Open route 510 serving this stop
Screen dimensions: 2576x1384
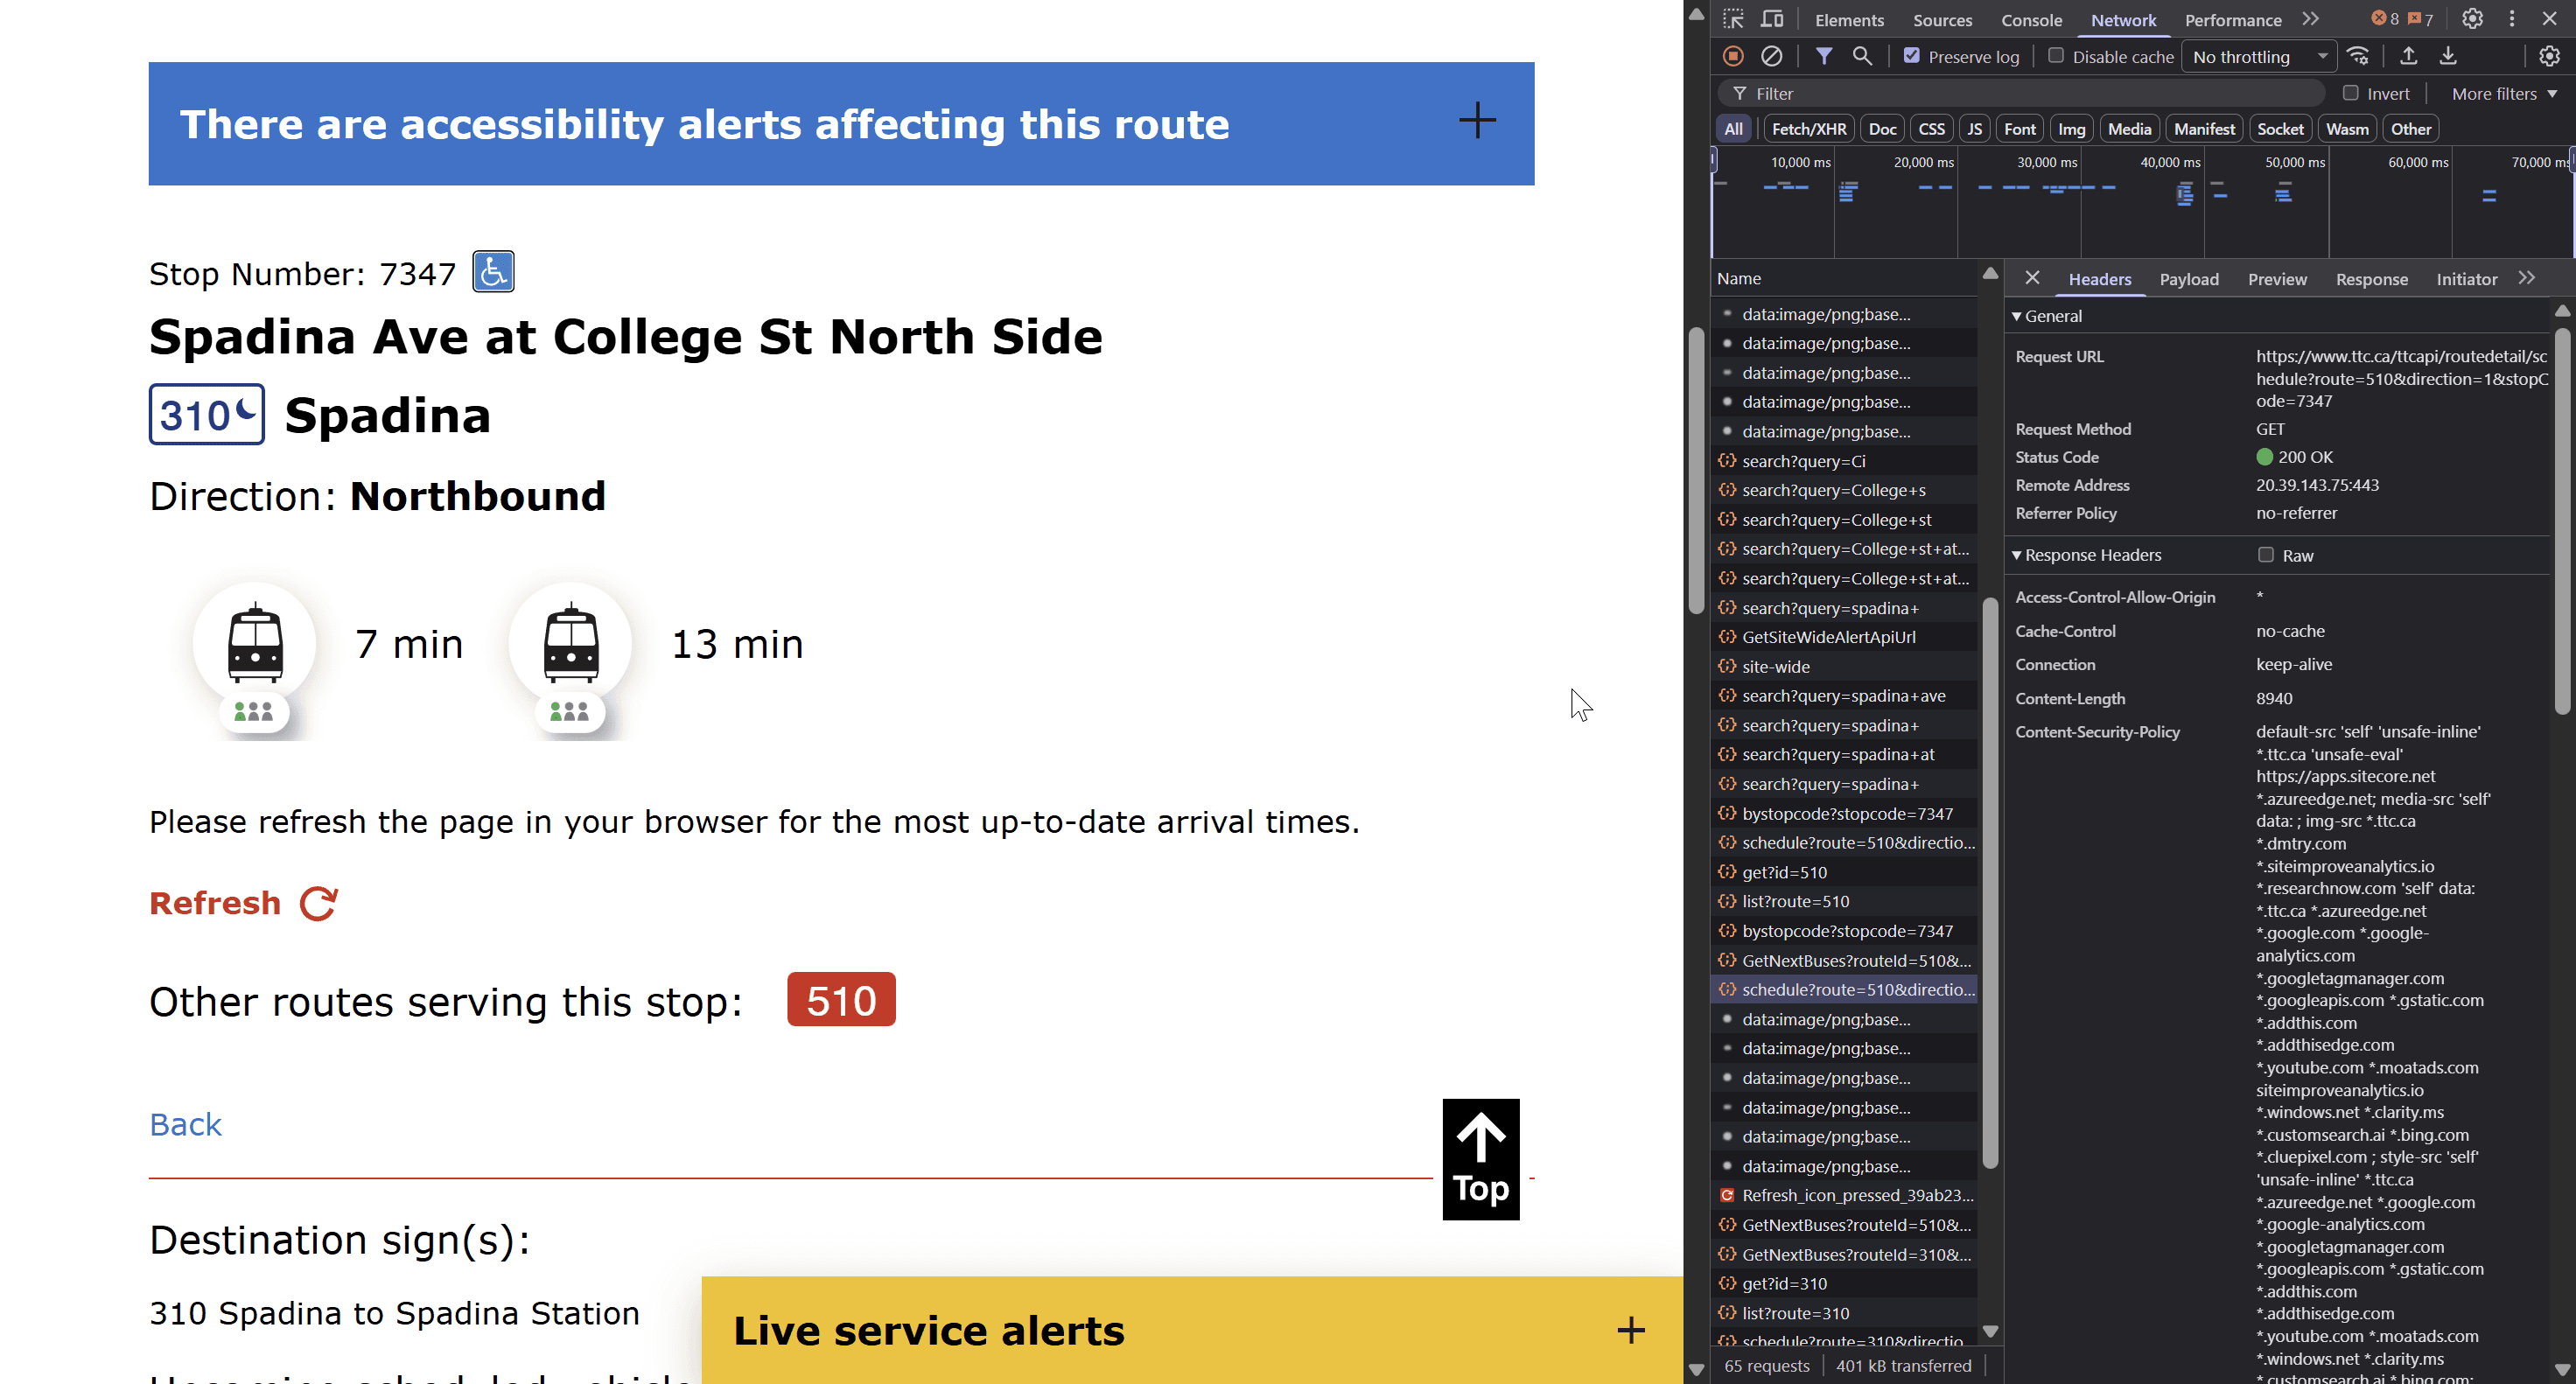(840, 999)
